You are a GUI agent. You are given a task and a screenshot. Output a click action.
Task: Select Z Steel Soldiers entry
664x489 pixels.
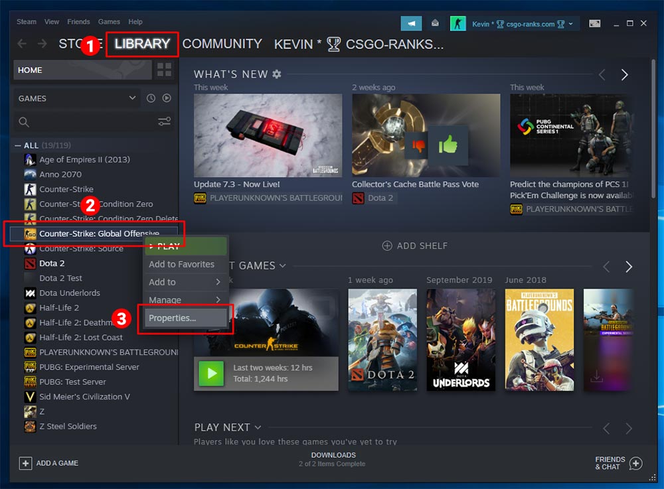click(68, 427)
